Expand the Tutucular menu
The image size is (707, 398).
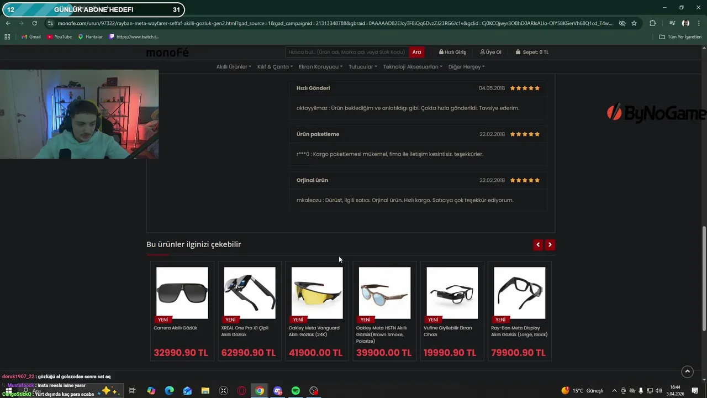[x=363, y=66]
